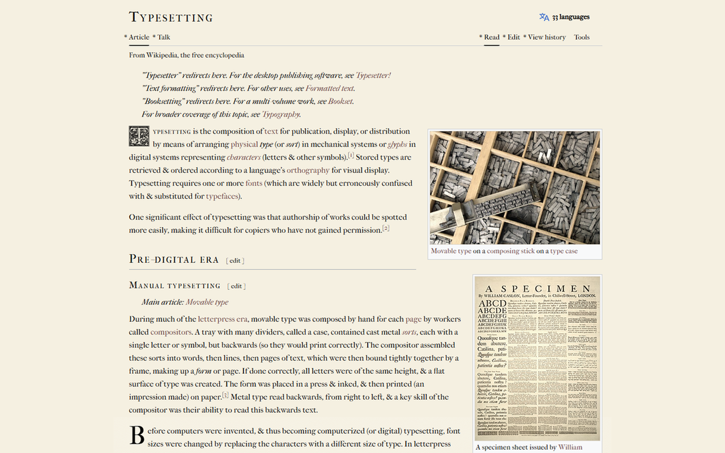
Task: Open the Tools menu
Action: click(x=582, y=37)
